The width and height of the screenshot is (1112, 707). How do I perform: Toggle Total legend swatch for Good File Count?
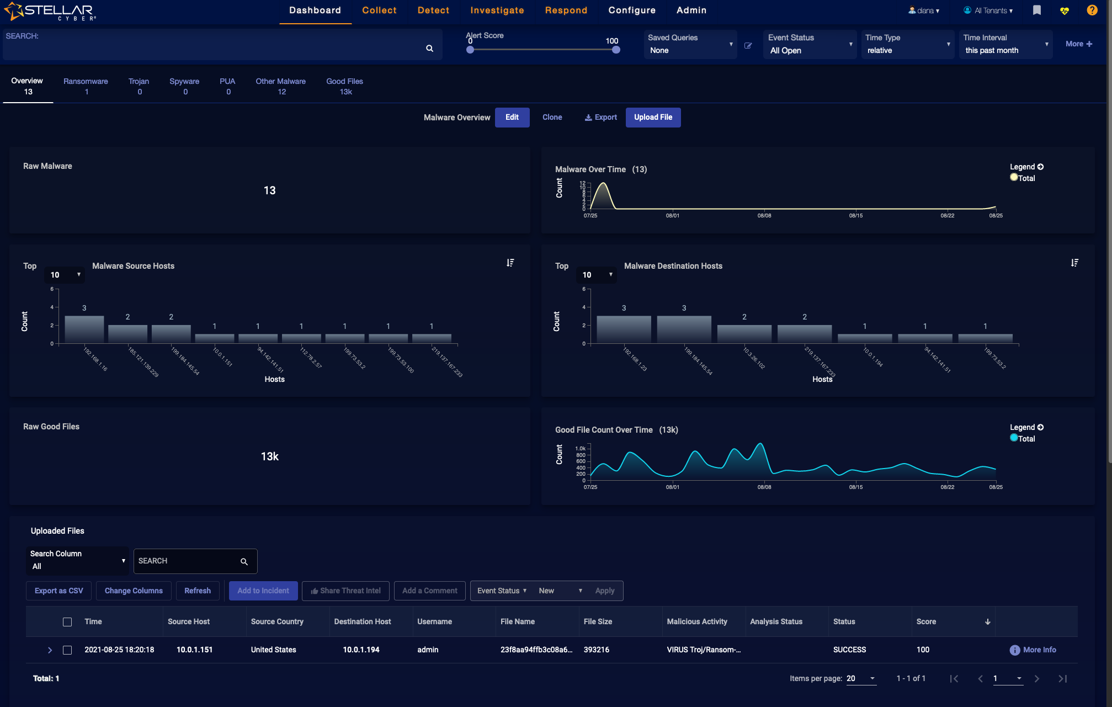coord(1014,438)
